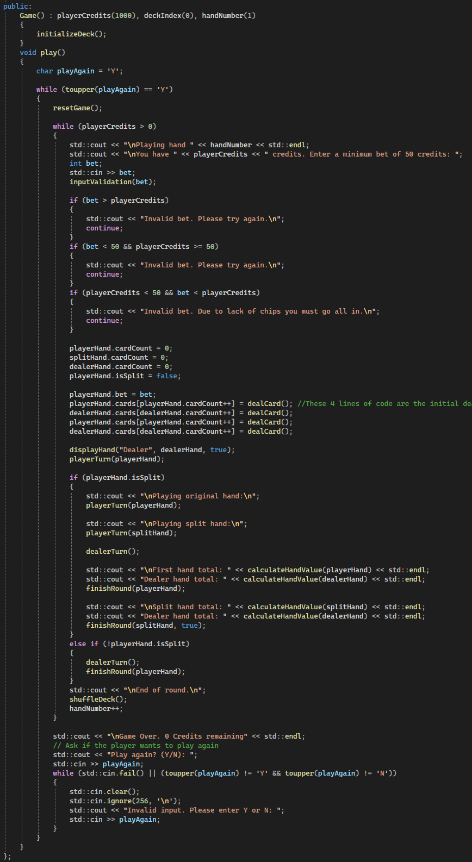472x862 pixels.
Task: Click the "handNumber++;" increment line
Action: tap(96, 708)
